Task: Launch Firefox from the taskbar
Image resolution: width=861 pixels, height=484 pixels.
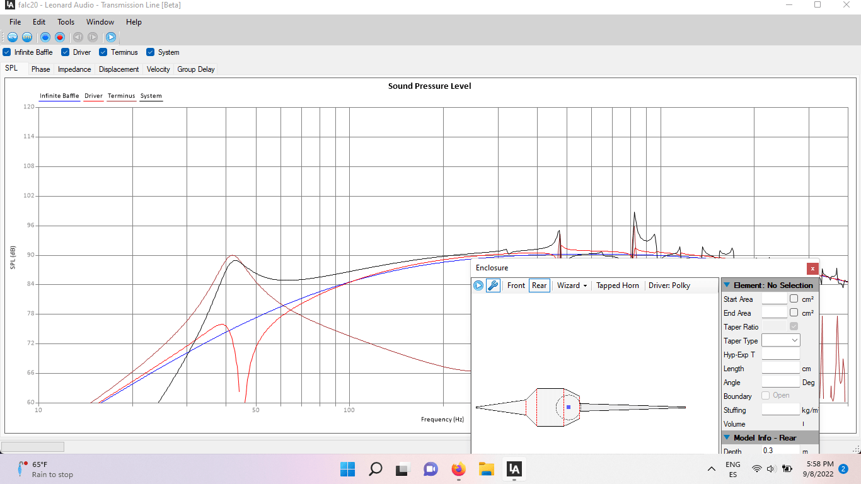Action: tap(458, 469)
